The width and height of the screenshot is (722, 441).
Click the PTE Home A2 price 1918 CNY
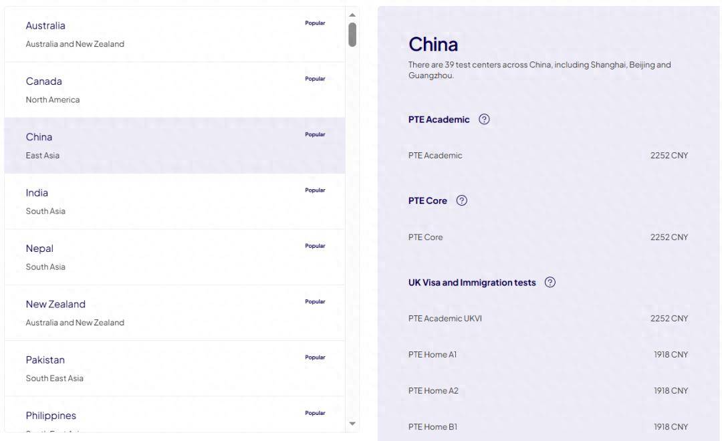(671, 391)
